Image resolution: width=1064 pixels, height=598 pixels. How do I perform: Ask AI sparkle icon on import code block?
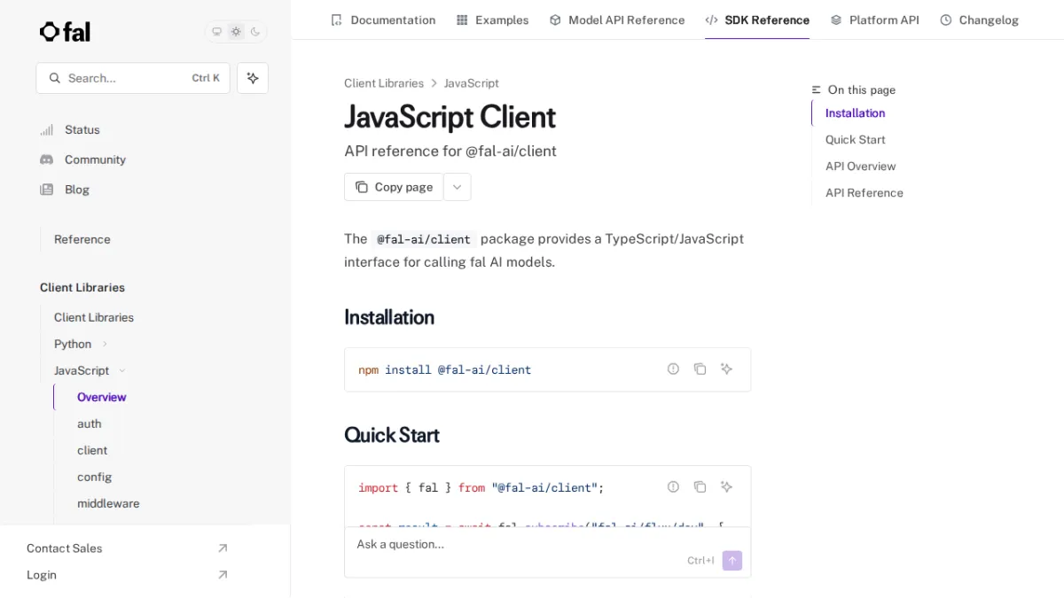[726, 486]
